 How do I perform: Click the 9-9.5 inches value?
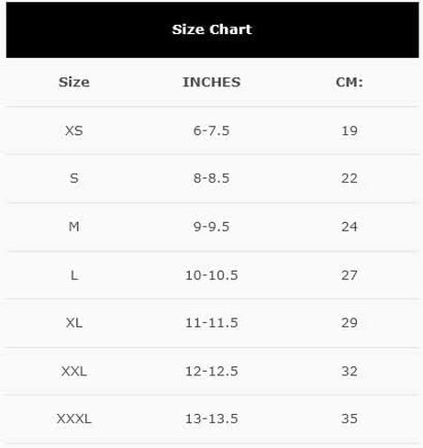tap(211, 227)
